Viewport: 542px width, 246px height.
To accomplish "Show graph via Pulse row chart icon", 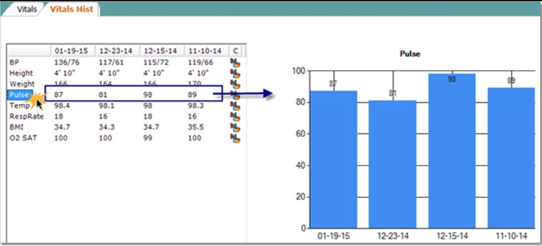I will click(235, 95).
